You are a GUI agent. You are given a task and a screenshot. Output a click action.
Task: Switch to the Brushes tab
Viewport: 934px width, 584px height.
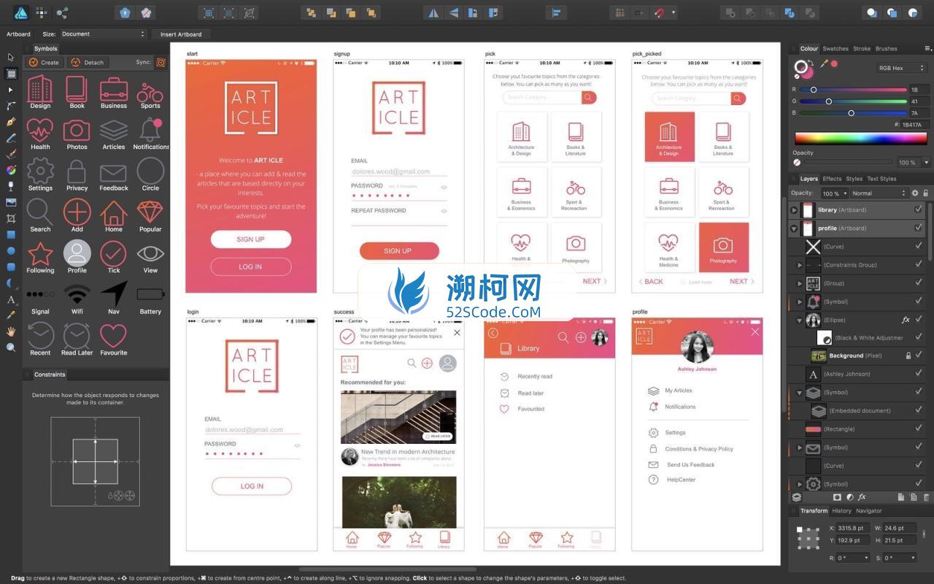(886, 49)
